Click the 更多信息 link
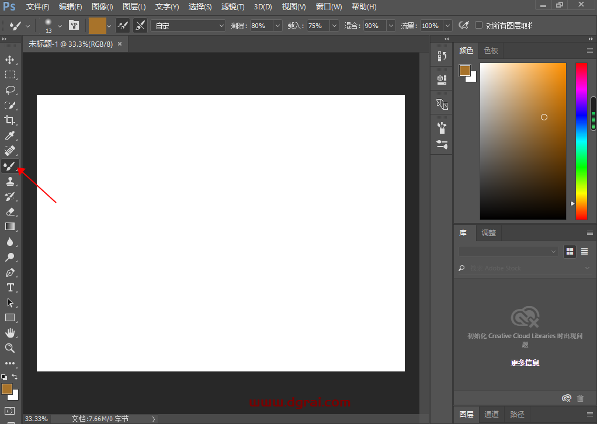The height and width of the screenshot is (424, 597). pos(525,363)
